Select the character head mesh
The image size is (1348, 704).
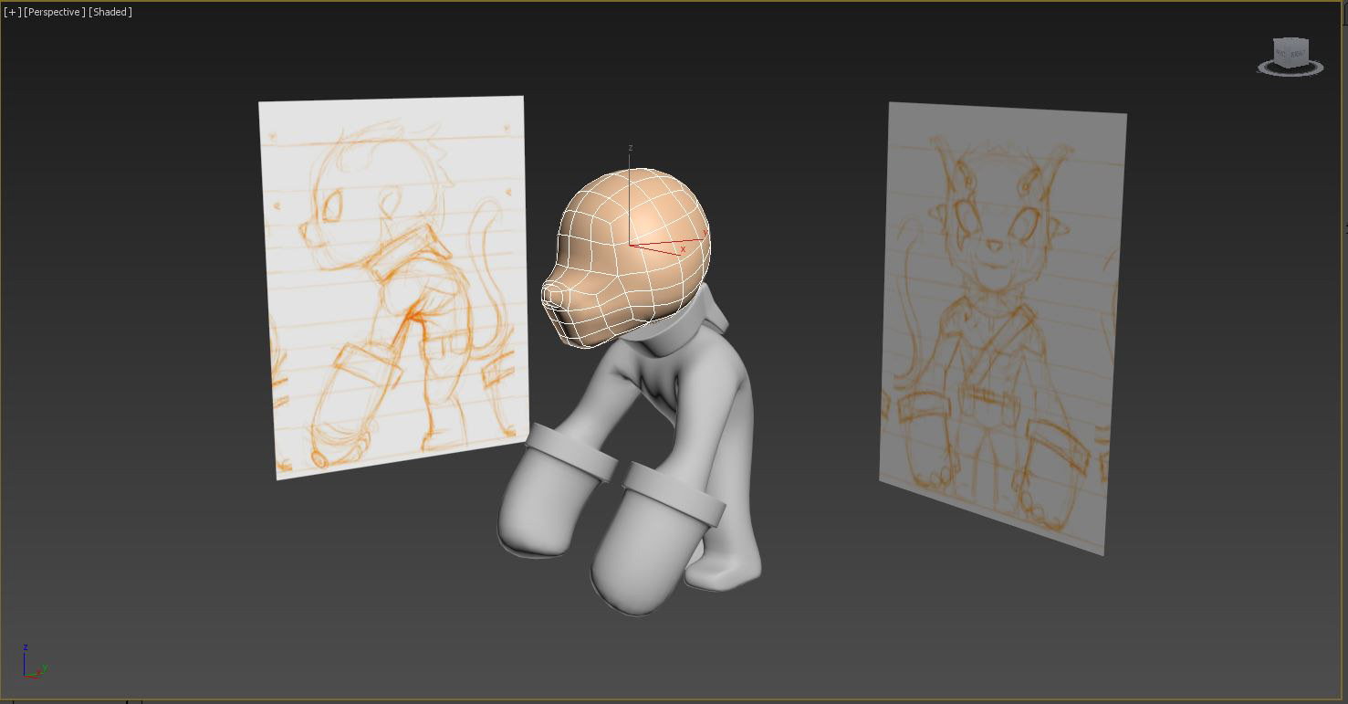coord(626,257)
